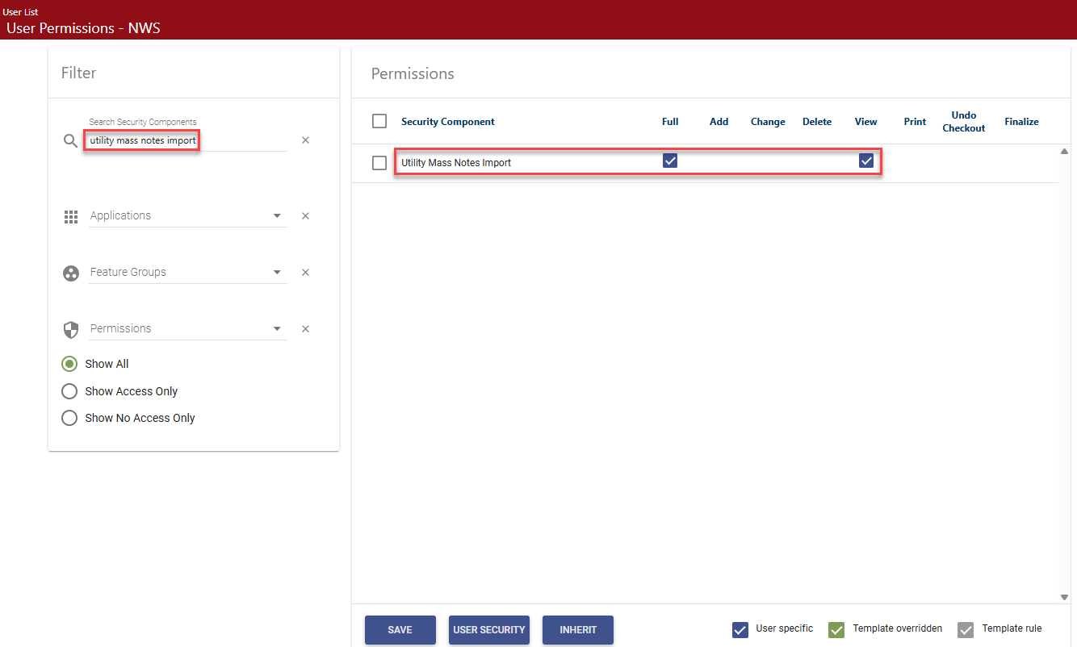This screenshot has width=1077, height=647.
Task: Check the select-all header checkbox
Action: [x=379, y=121]
